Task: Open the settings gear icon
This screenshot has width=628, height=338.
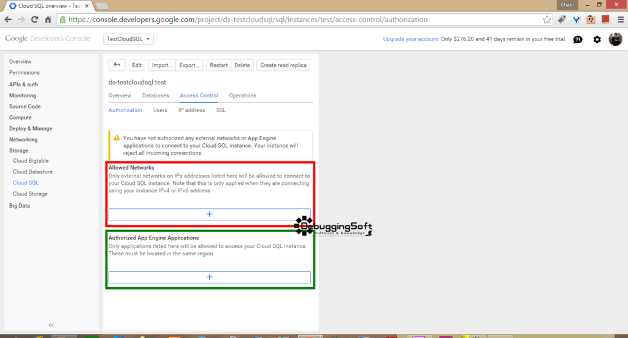Action: pos(597,39)
